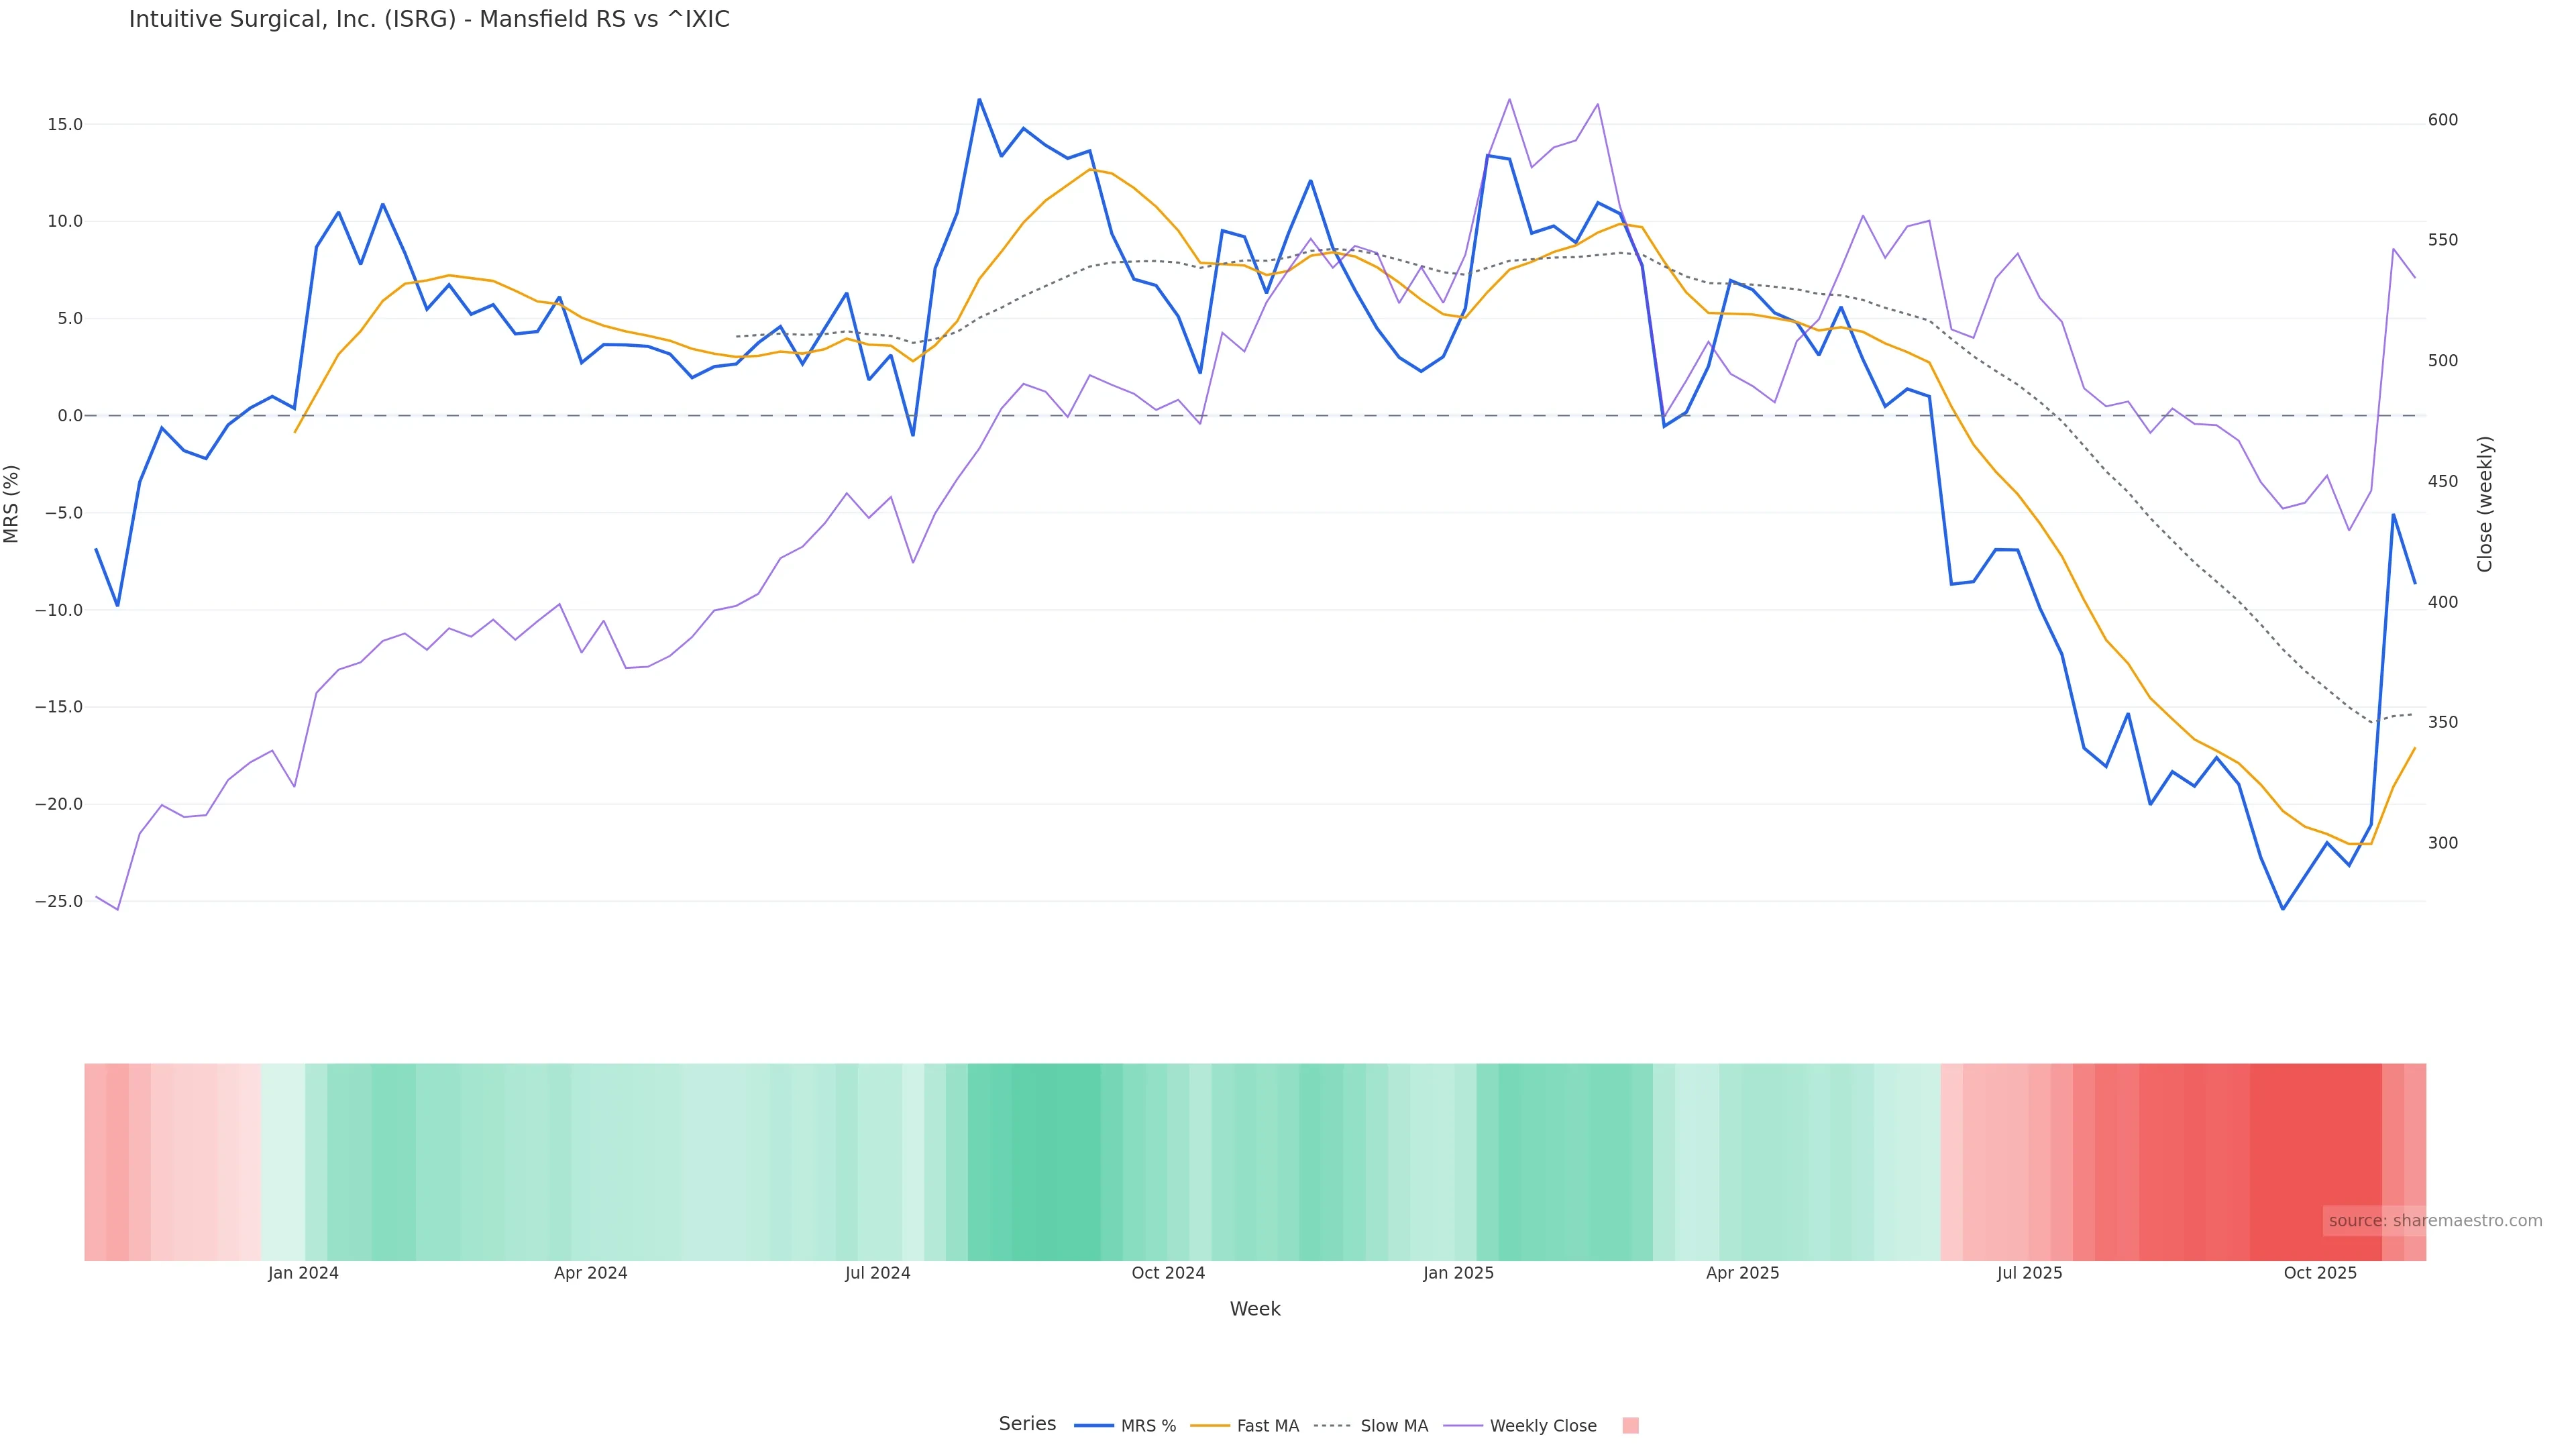Click the blue MRS % legend line icon

[x=1093, y=1426]
